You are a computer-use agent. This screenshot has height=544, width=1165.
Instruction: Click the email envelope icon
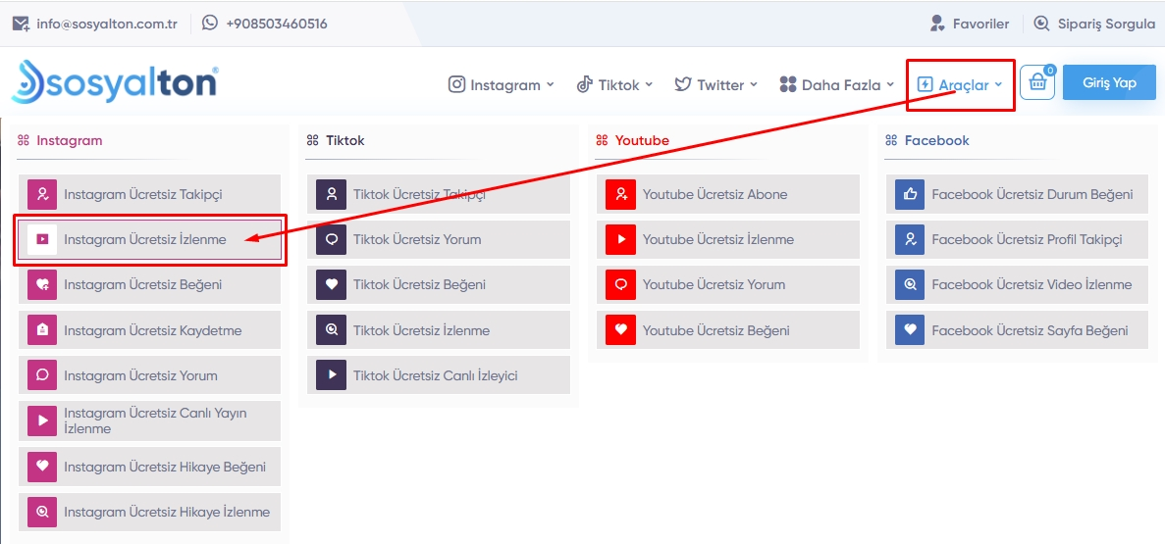[x=21, y=24]
